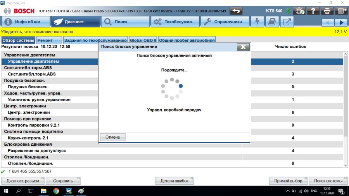The width and height of the screenshot is (349, 196).
Task: Select Круиз-контроль 2.1 row
Action: point(172,138)
